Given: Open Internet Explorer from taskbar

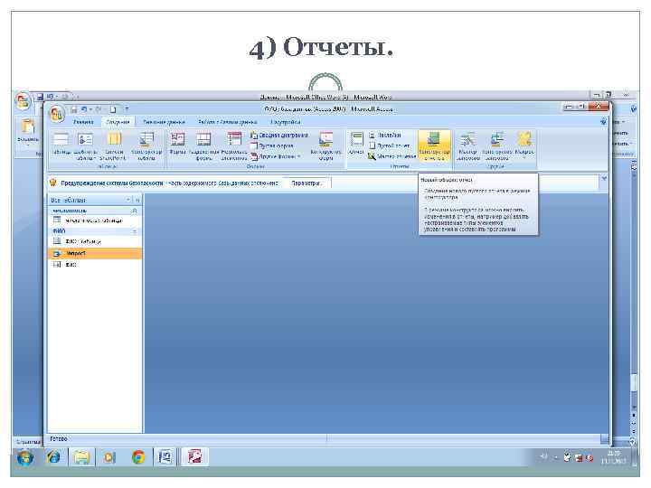Looking at the screenshot, I should 53,457.
